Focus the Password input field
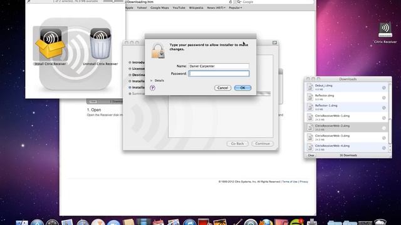 [x=219, y=74]
